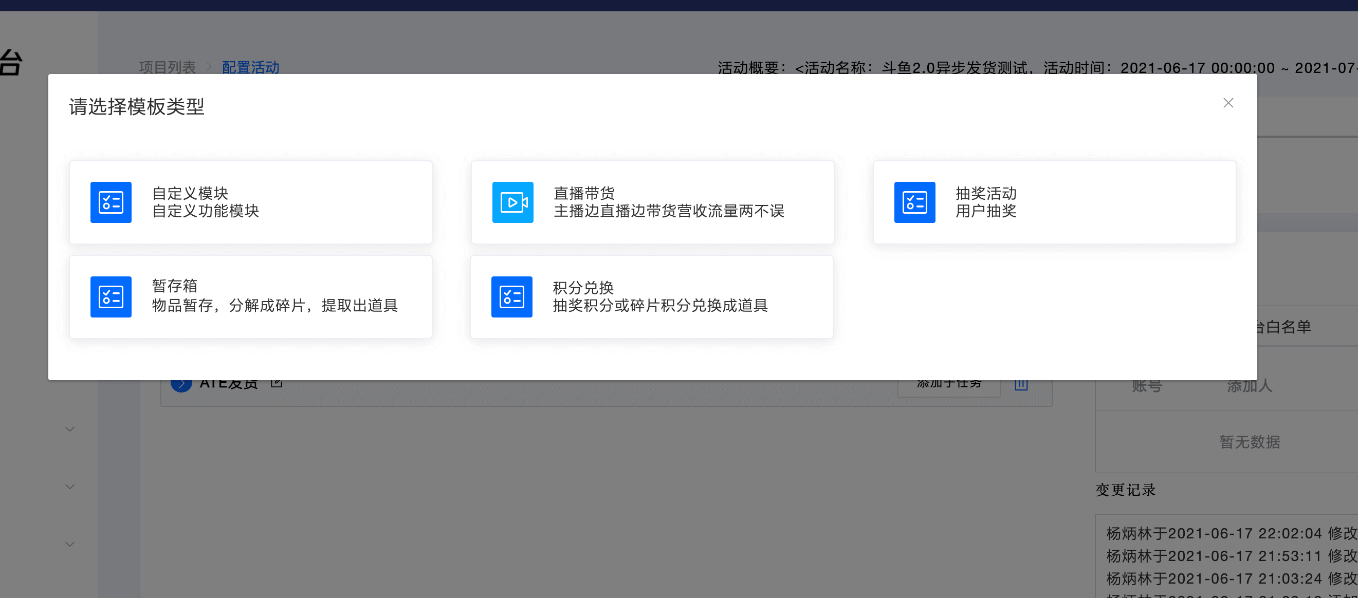The height and width of the screenshot is (598, 1358).
Task: Click the 暂无数据 empty placeholder
Action: pyautogui.click(x=1250, y=441)
